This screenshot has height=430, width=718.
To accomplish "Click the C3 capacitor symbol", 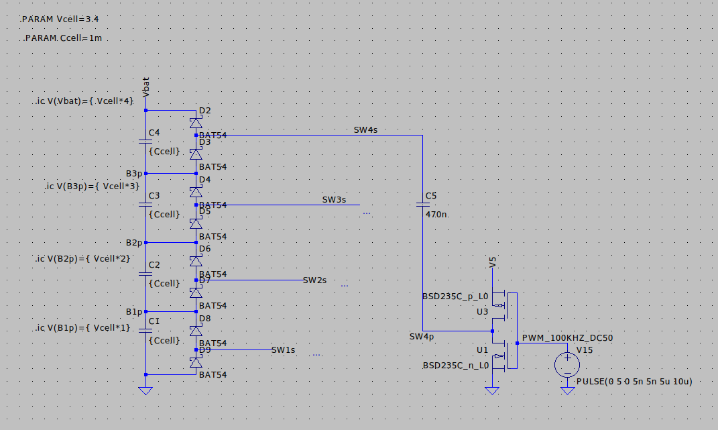I will click(145, 205).
